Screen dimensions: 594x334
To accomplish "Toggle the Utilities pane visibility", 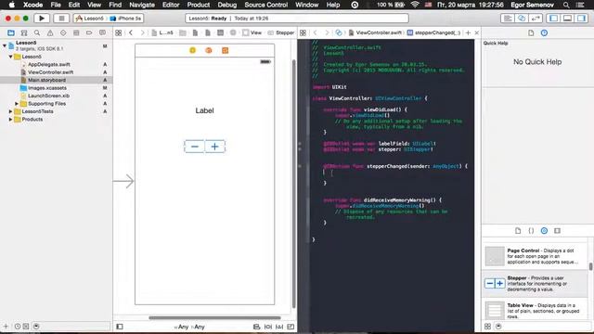I will click(582, 19).
